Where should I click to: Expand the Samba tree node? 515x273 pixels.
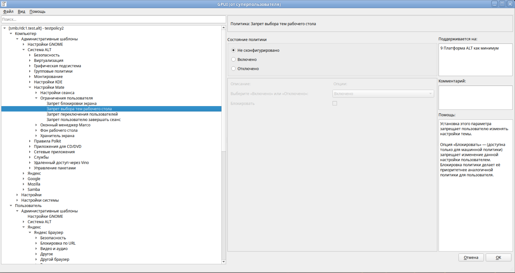24,190
